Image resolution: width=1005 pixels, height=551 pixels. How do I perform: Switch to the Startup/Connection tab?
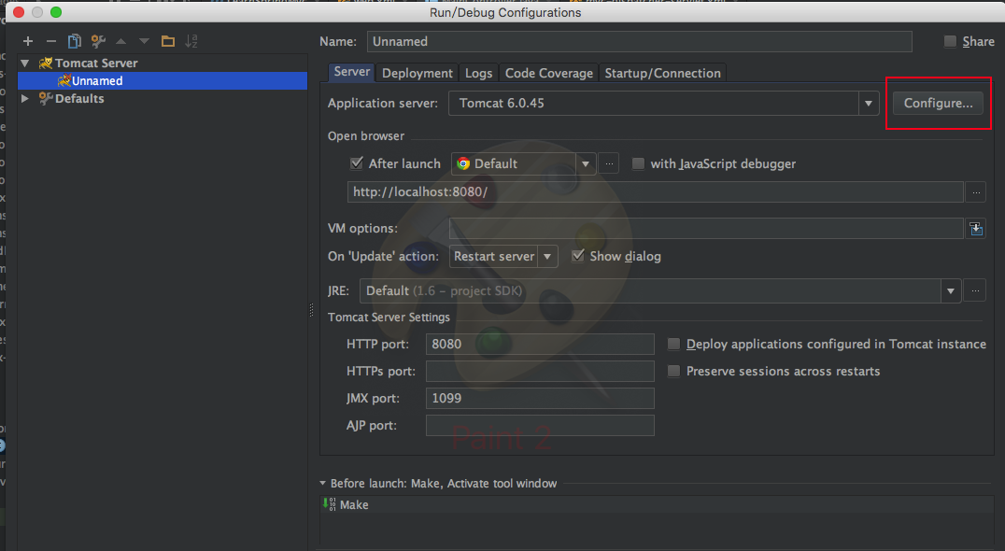coord(663,73)
